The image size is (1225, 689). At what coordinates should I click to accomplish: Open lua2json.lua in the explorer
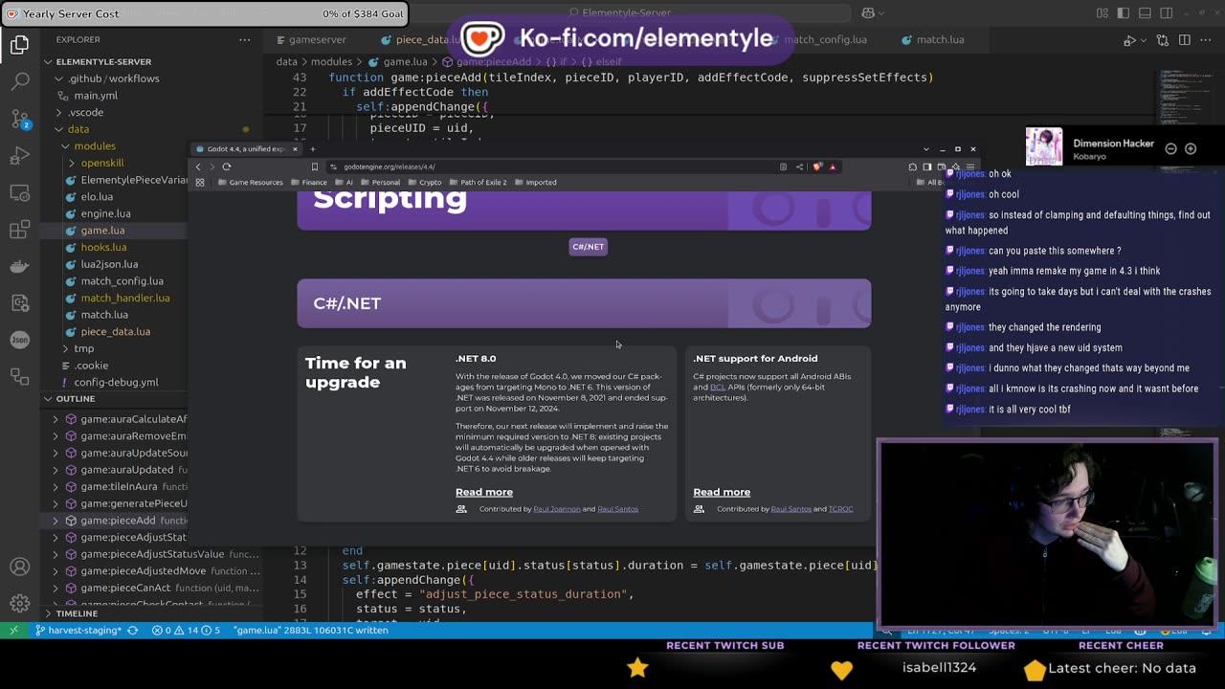pos(109,264)
